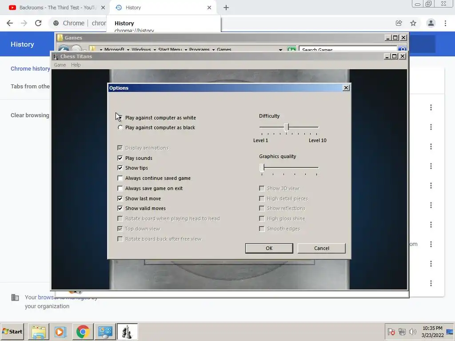The image size is (455, 341).
Task: Open the Help menu in Chess Titans
Action: coord(76,65)
